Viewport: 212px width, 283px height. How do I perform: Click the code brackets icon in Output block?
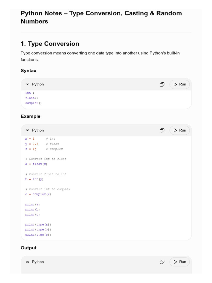click(x=27, y=262)
